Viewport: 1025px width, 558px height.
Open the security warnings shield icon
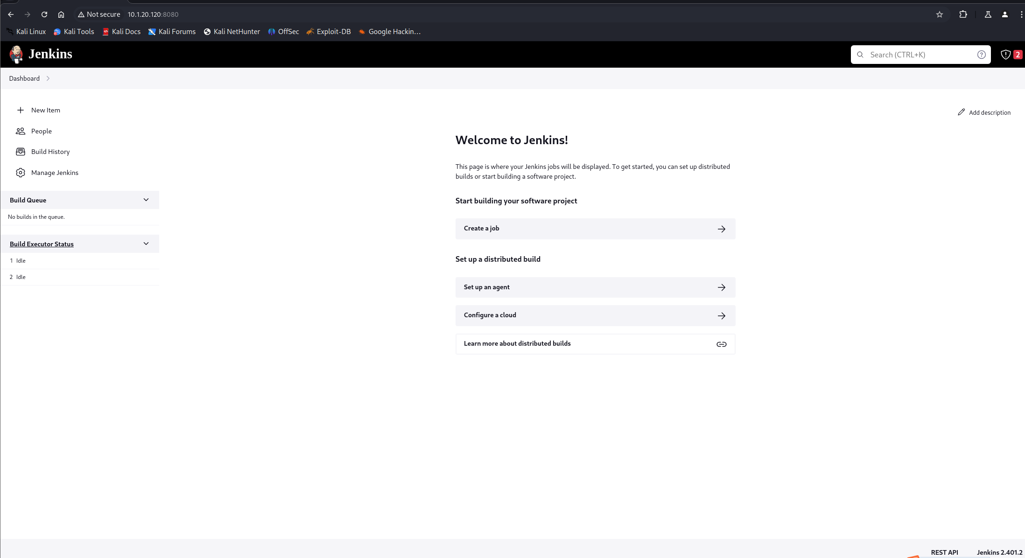(x=1005, y=55)
